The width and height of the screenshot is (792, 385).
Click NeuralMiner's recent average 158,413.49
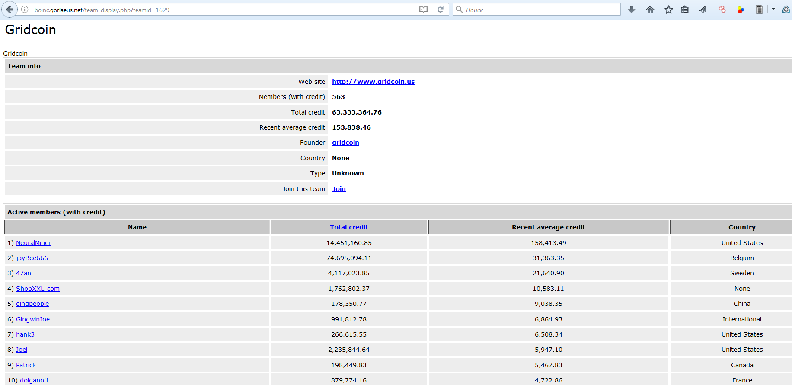(549, 243)
